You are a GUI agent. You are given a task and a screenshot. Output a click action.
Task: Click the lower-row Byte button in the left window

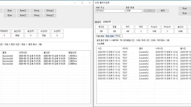10,15
